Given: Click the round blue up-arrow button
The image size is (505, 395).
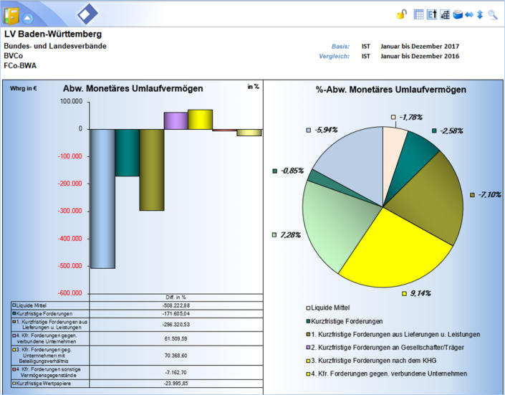Looking at the screenshot, I should pyautogui.click(x=27, y=17).
